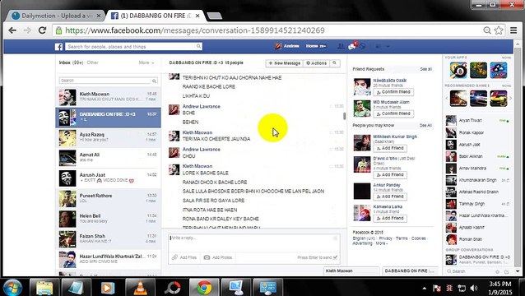This screenshot has height=296, width=525.
Task: Open the Aarush Jaat conversation
Action: 108,178
